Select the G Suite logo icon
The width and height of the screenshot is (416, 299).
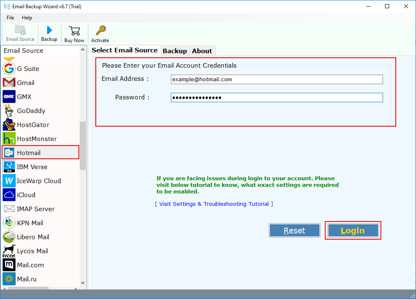click(x=9, y=68)
